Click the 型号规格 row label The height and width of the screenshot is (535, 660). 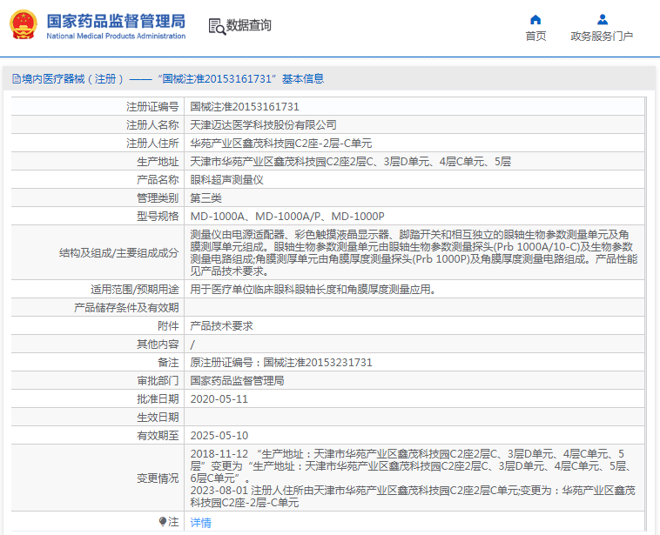tap(158, 217)
